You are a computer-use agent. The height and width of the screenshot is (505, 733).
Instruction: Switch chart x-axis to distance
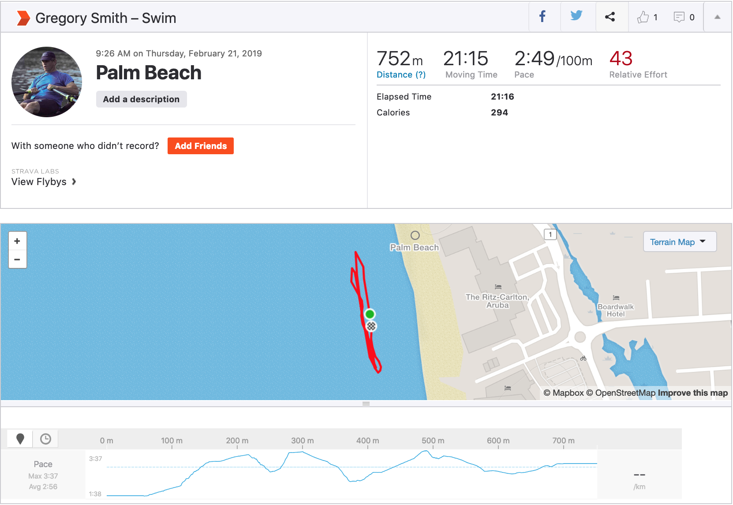(20, 439)
